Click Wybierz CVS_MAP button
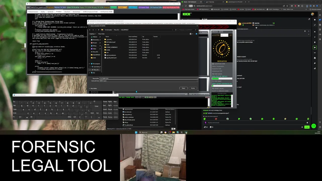Image resolution: width=322 pixels, height=181 pixels. pos(60,8)
